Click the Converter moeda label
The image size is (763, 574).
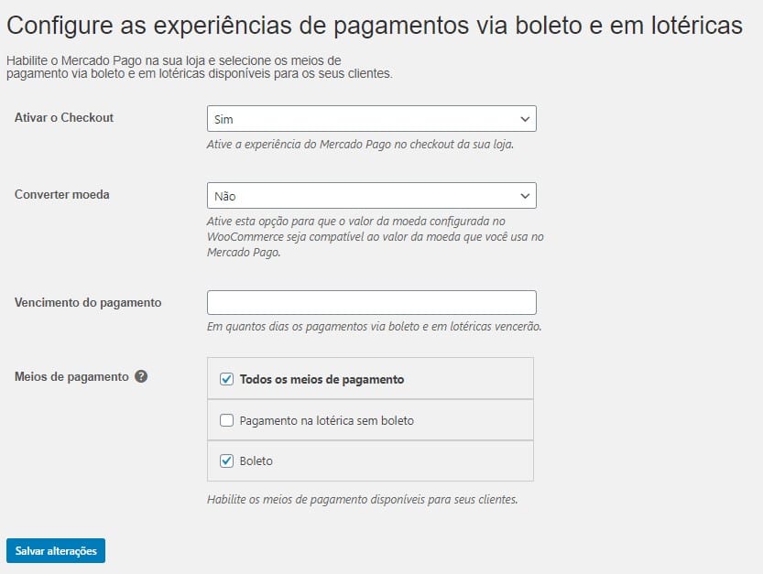pyautogui.click(x=61, y=195)
